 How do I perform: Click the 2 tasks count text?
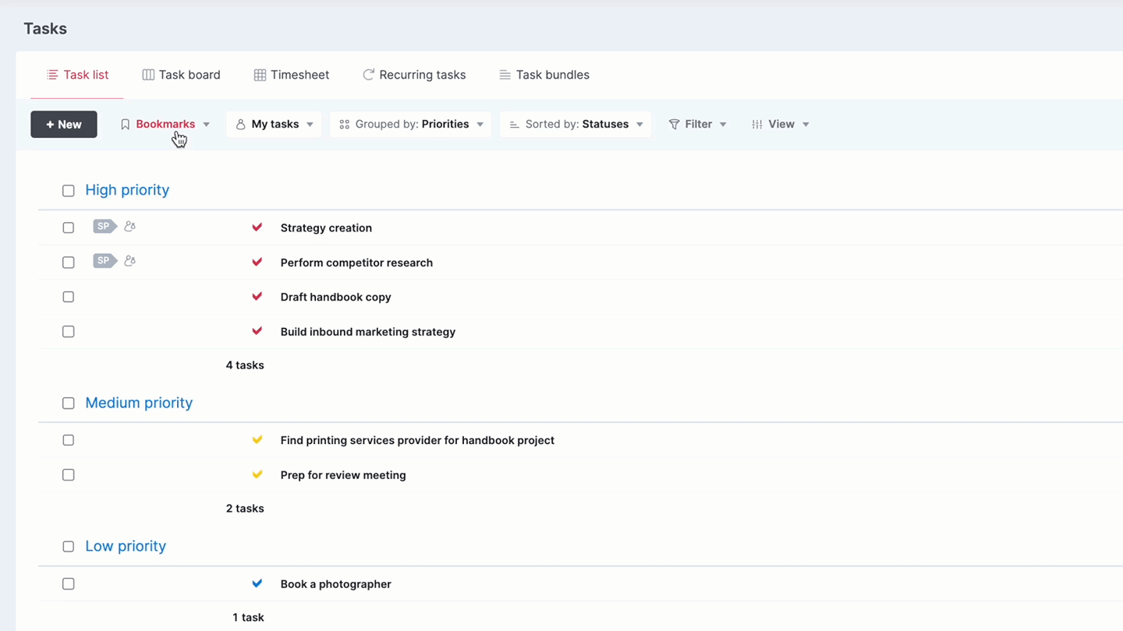[245, 508]
